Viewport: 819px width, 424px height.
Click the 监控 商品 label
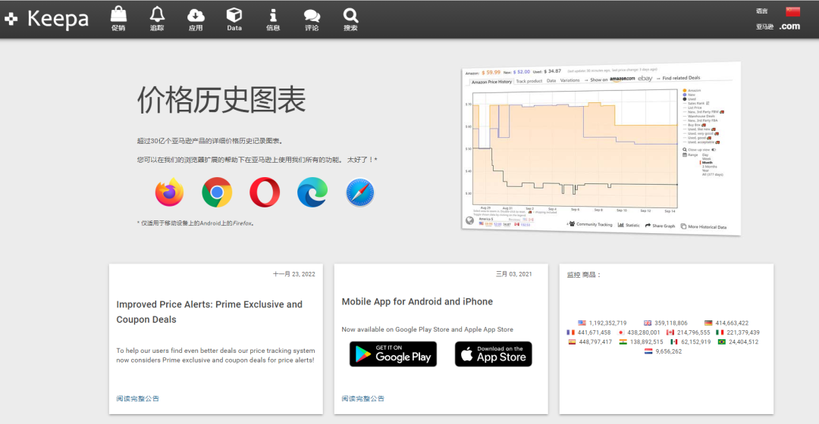583,275
